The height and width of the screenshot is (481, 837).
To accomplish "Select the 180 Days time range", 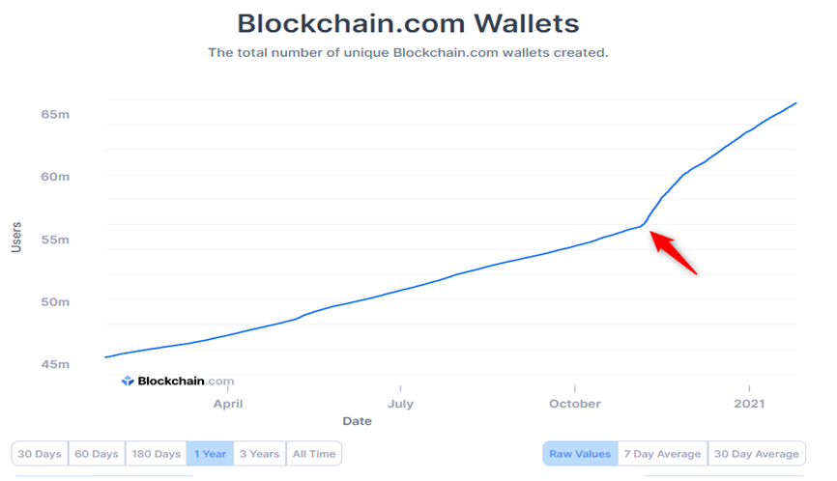I will click(x=156, y=454).
